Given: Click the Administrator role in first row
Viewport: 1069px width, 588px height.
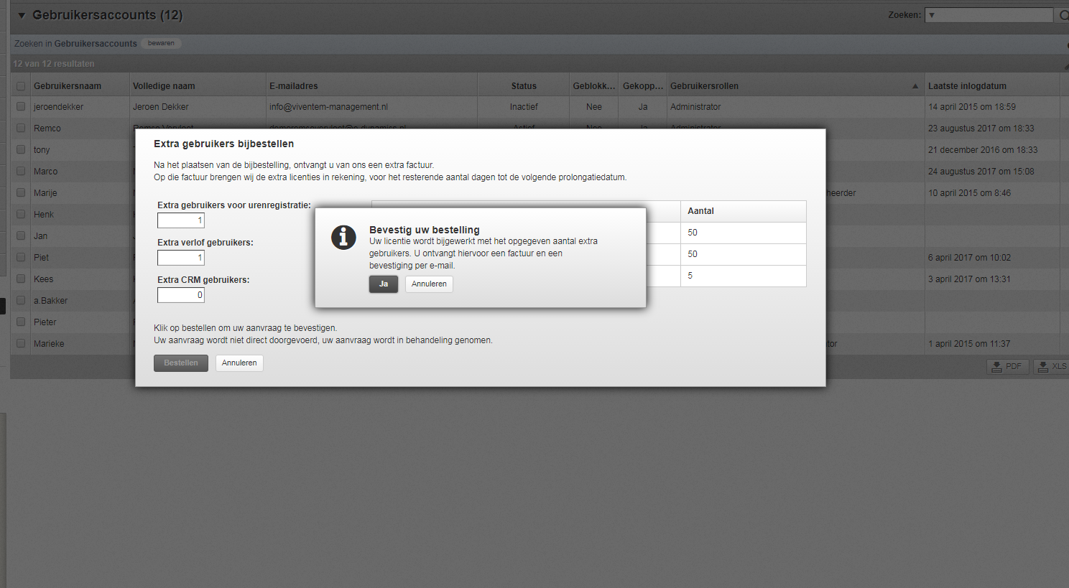Looking at the screenshot, I should coord(695,107).
